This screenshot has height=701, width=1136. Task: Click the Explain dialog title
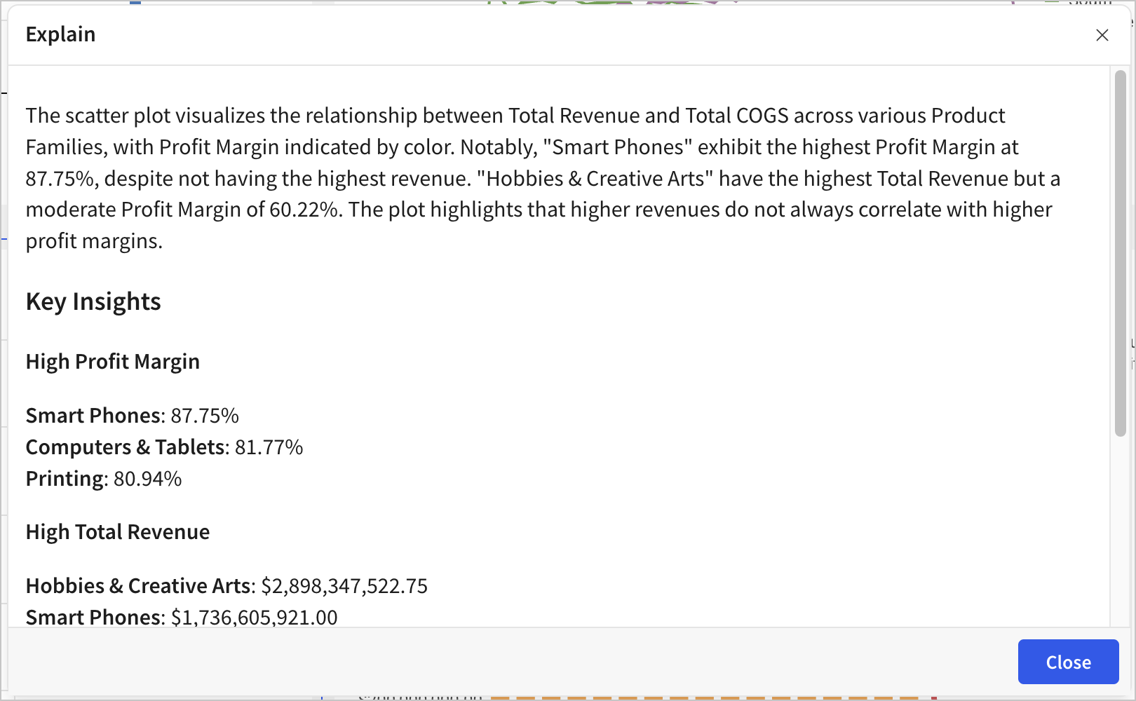[60, 34]
